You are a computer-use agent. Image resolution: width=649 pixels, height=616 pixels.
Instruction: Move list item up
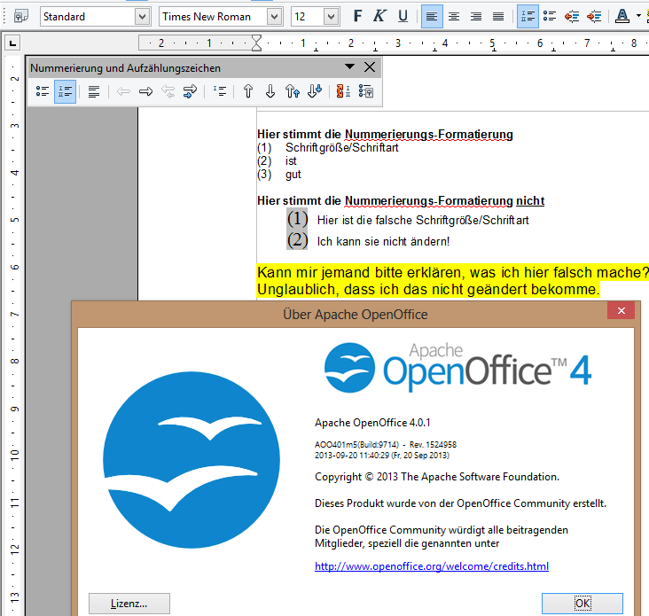tap(248, 91)
